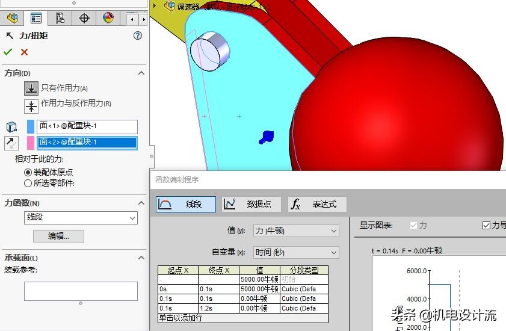Click the 0s start point cell

pyautogui.click(x=178, y=289)
